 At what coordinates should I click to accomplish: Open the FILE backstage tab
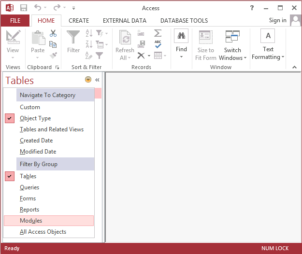point(15,21)
